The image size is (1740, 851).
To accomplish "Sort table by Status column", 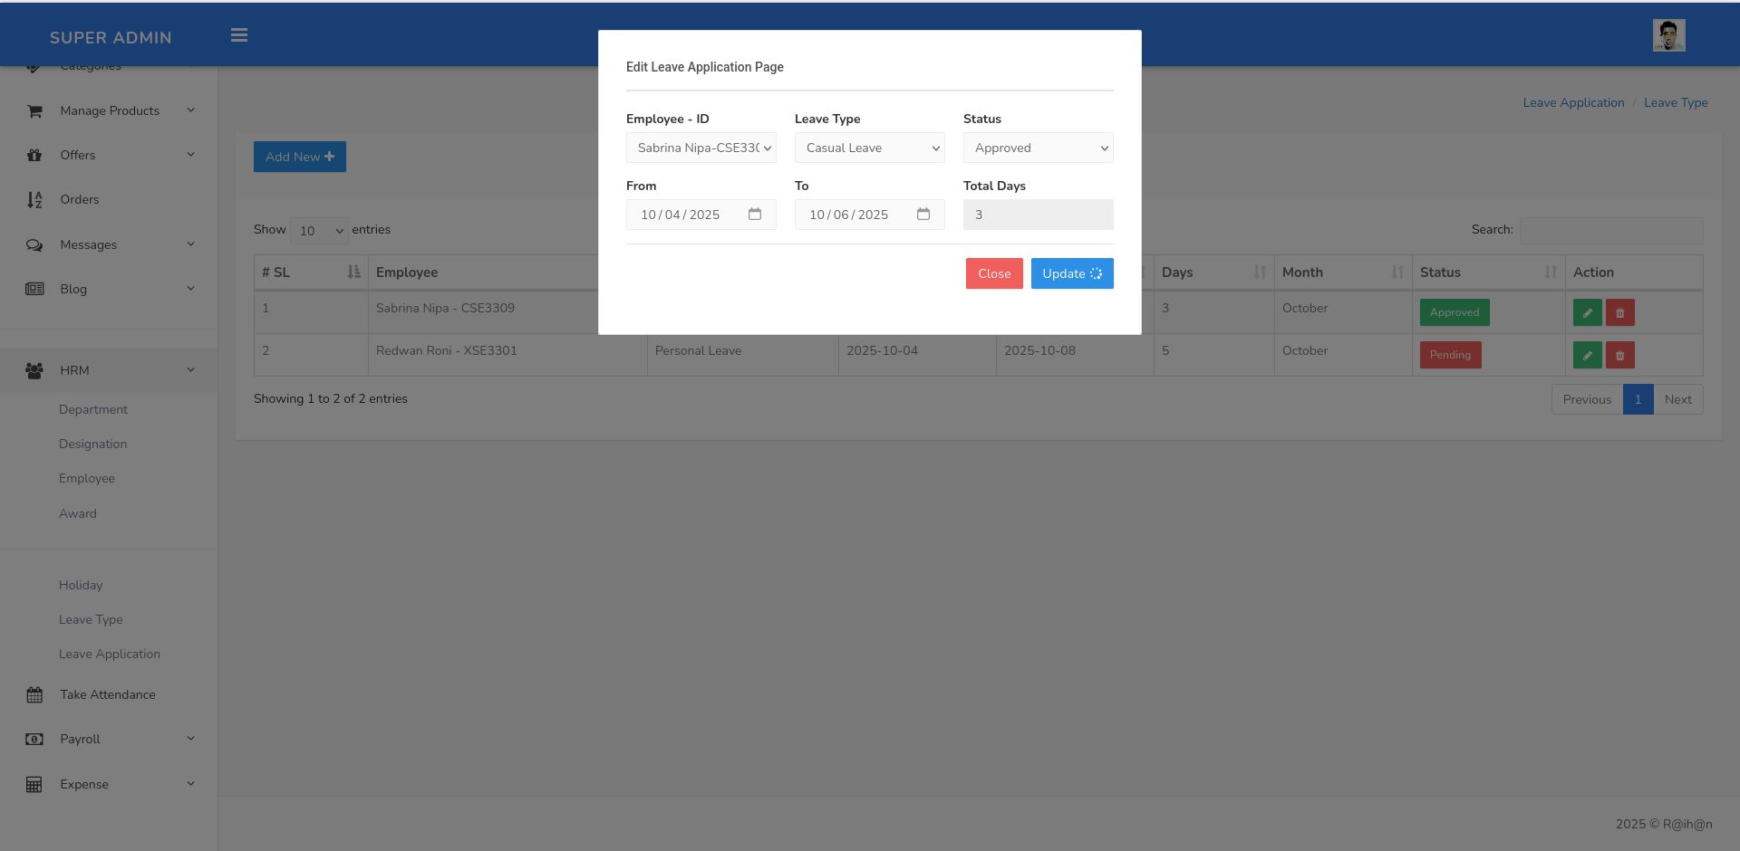I will pos(1488,273).
